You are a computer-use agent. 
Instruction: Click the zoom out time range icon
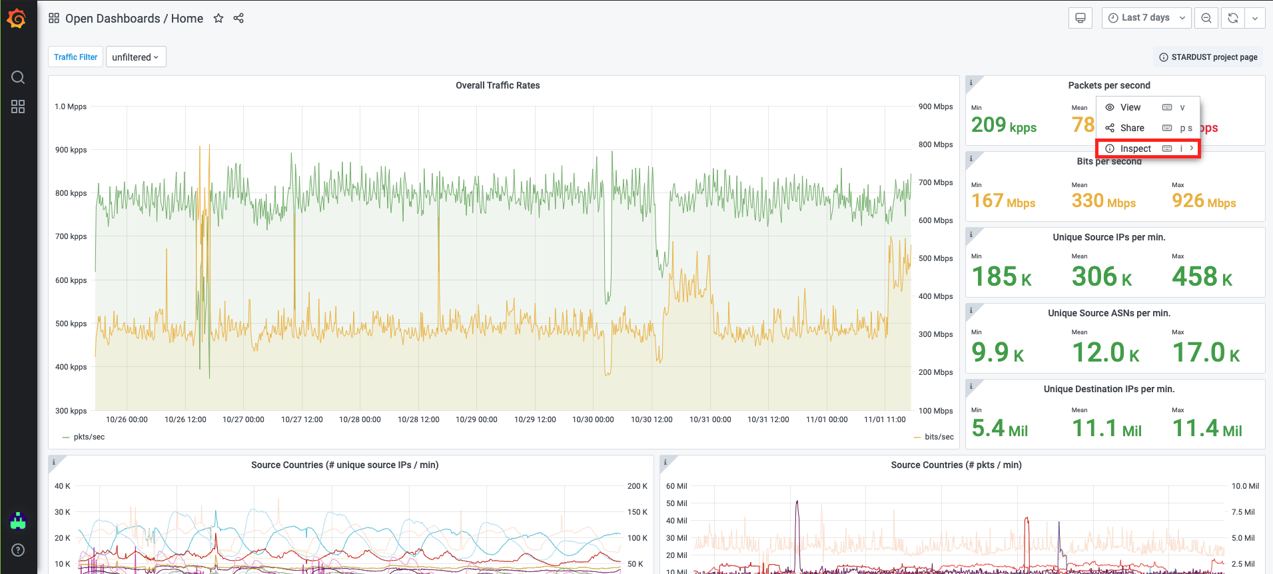(x=1206, y=18)
